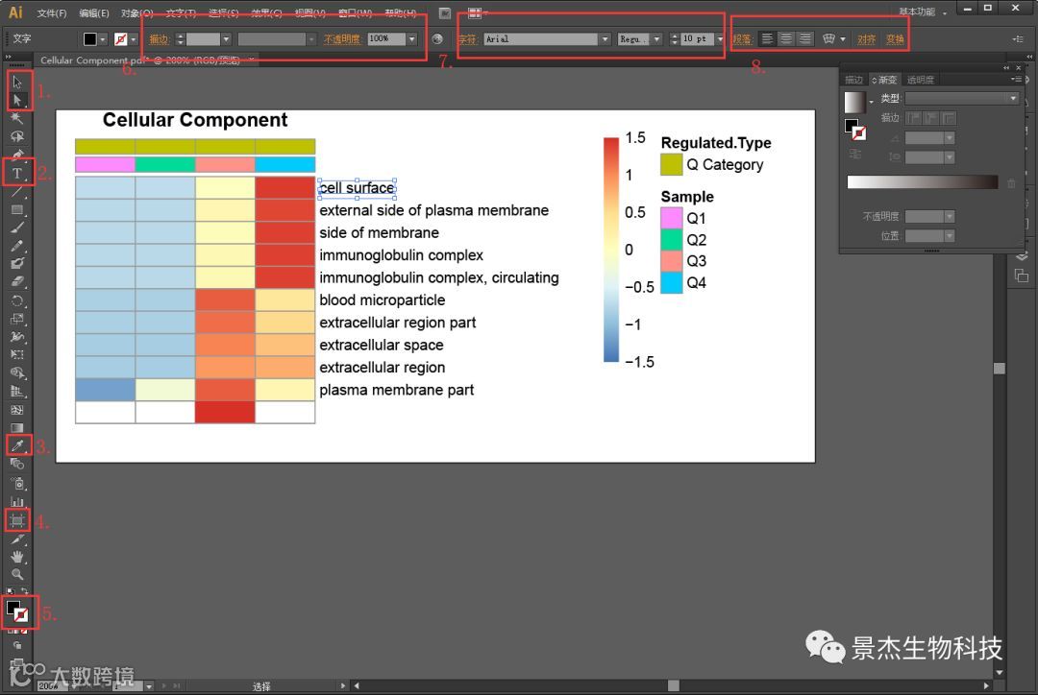
Task: Select the Perspective Grid tool
Action: pyautogui.click(x=17, y=391)
